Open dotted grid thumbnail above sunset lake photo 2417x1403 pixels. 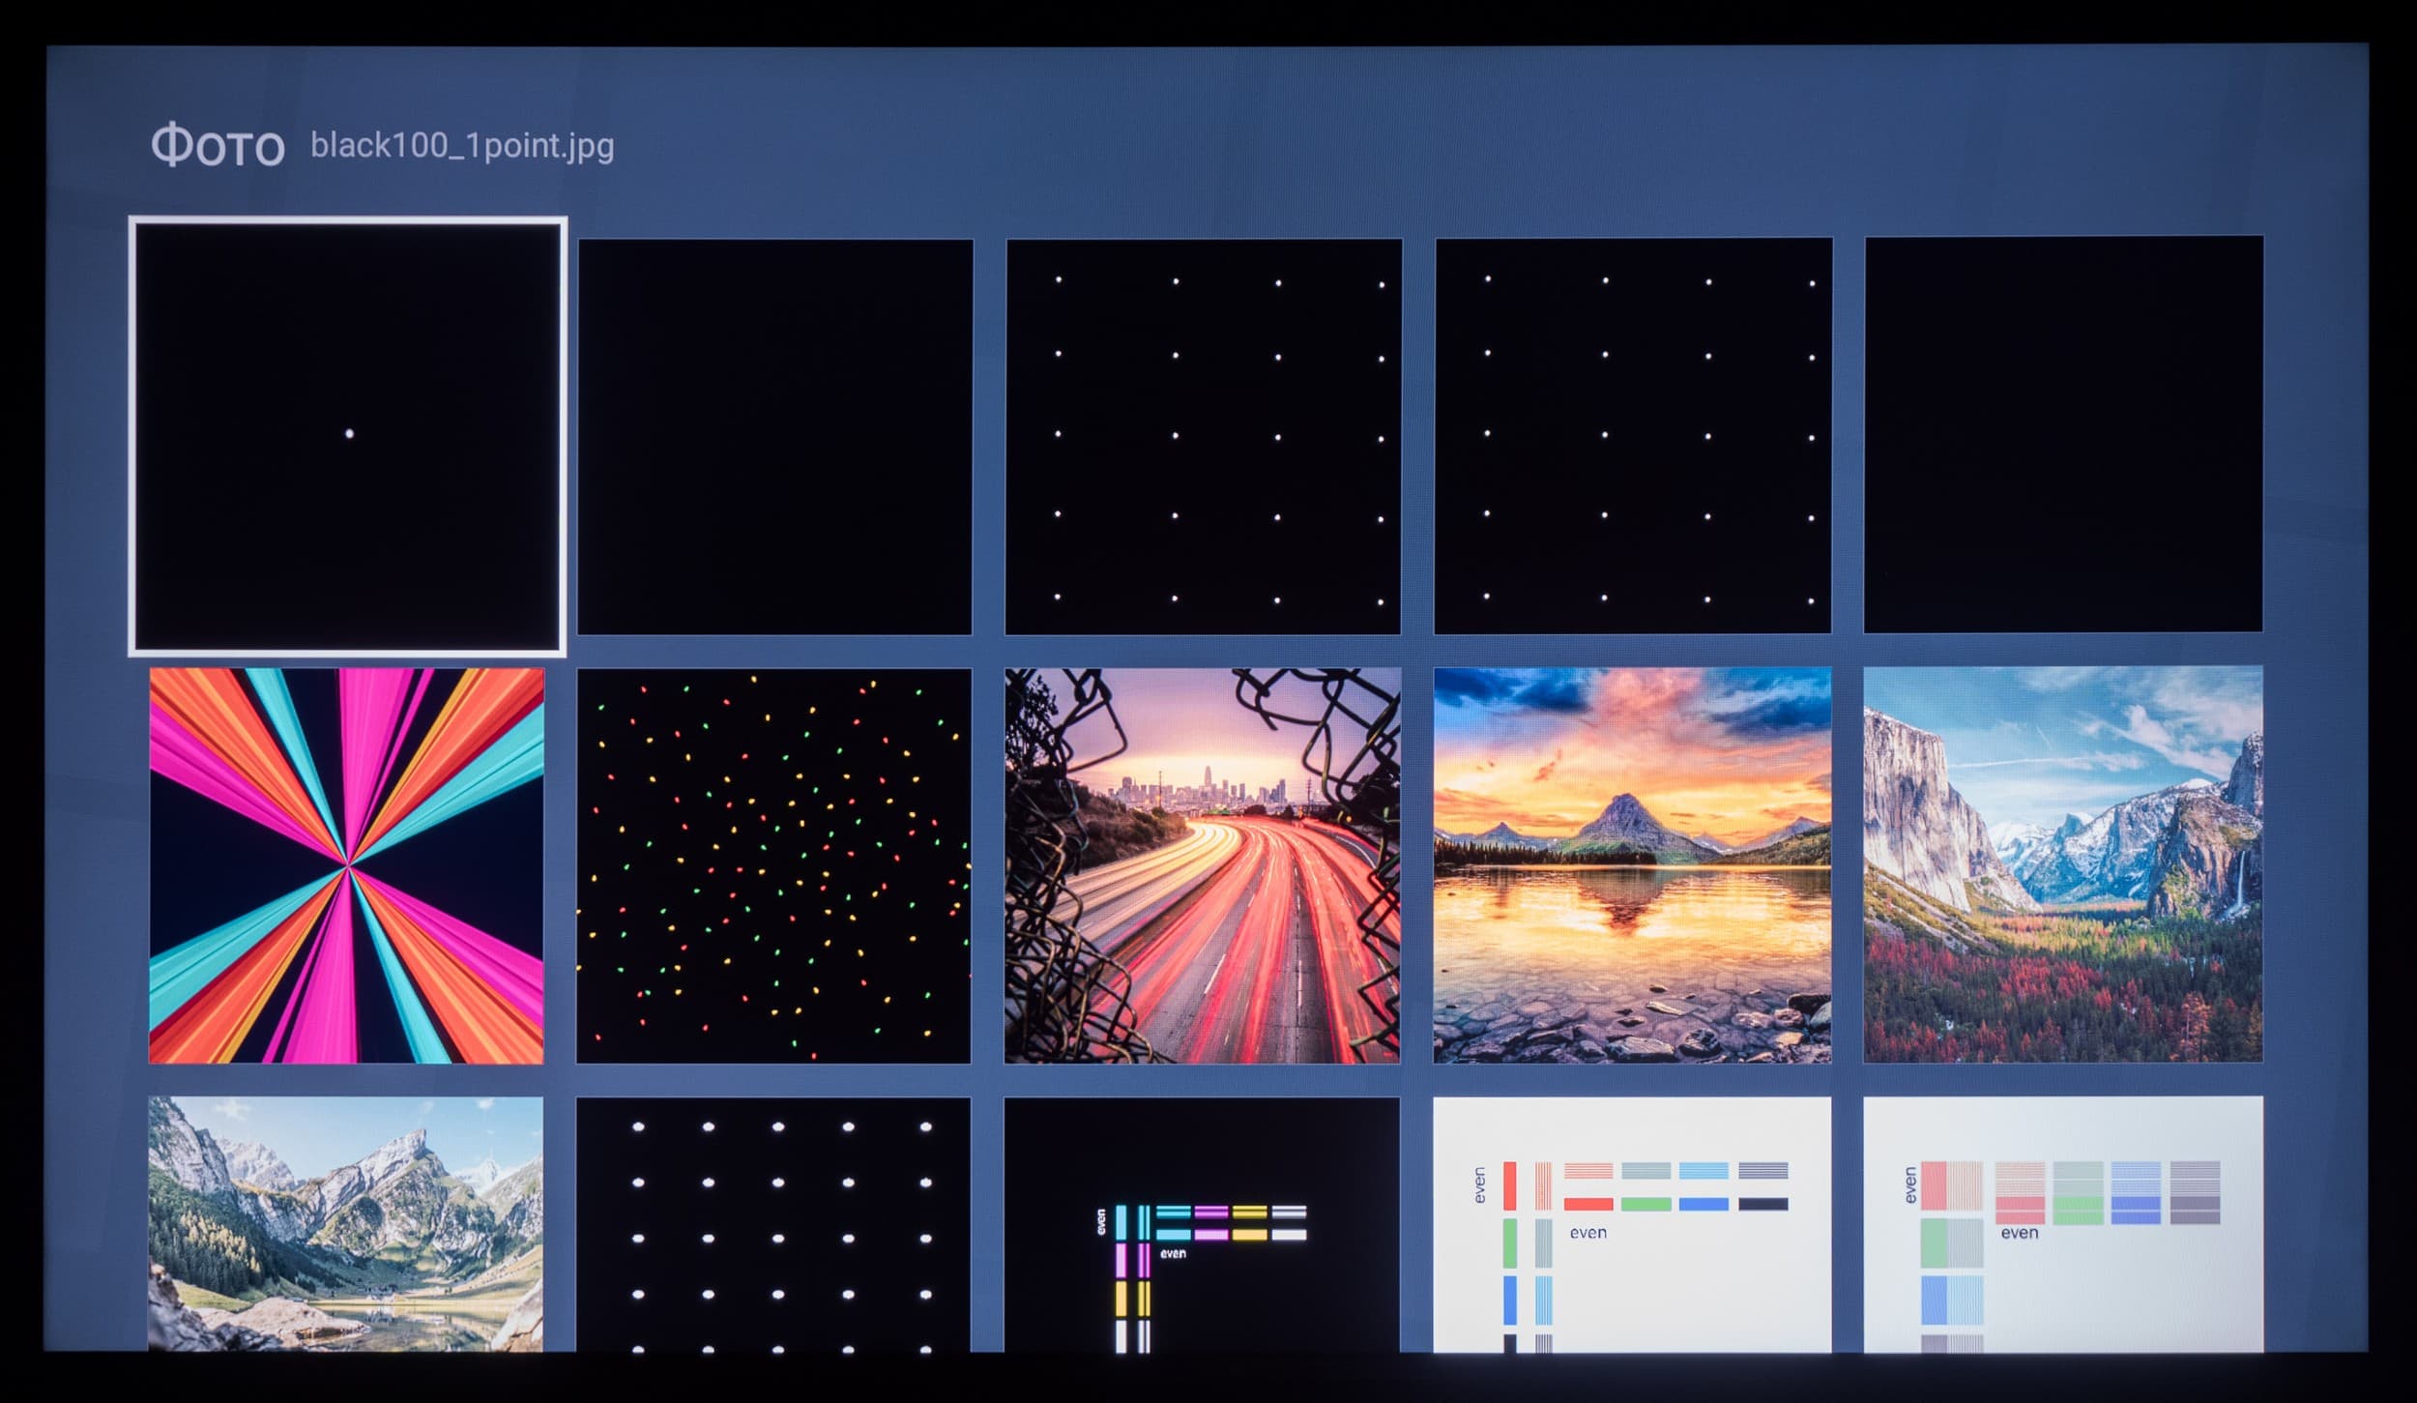point(1632,437)
